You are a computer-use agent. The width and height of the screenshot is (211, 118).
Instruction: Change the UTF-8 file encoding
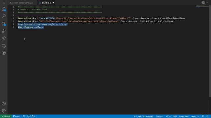[x=168, y=116]
